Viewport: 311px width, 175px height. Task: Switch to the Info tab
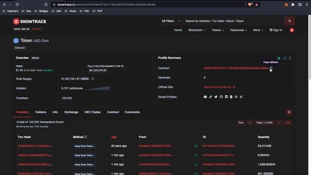point(55,112)
